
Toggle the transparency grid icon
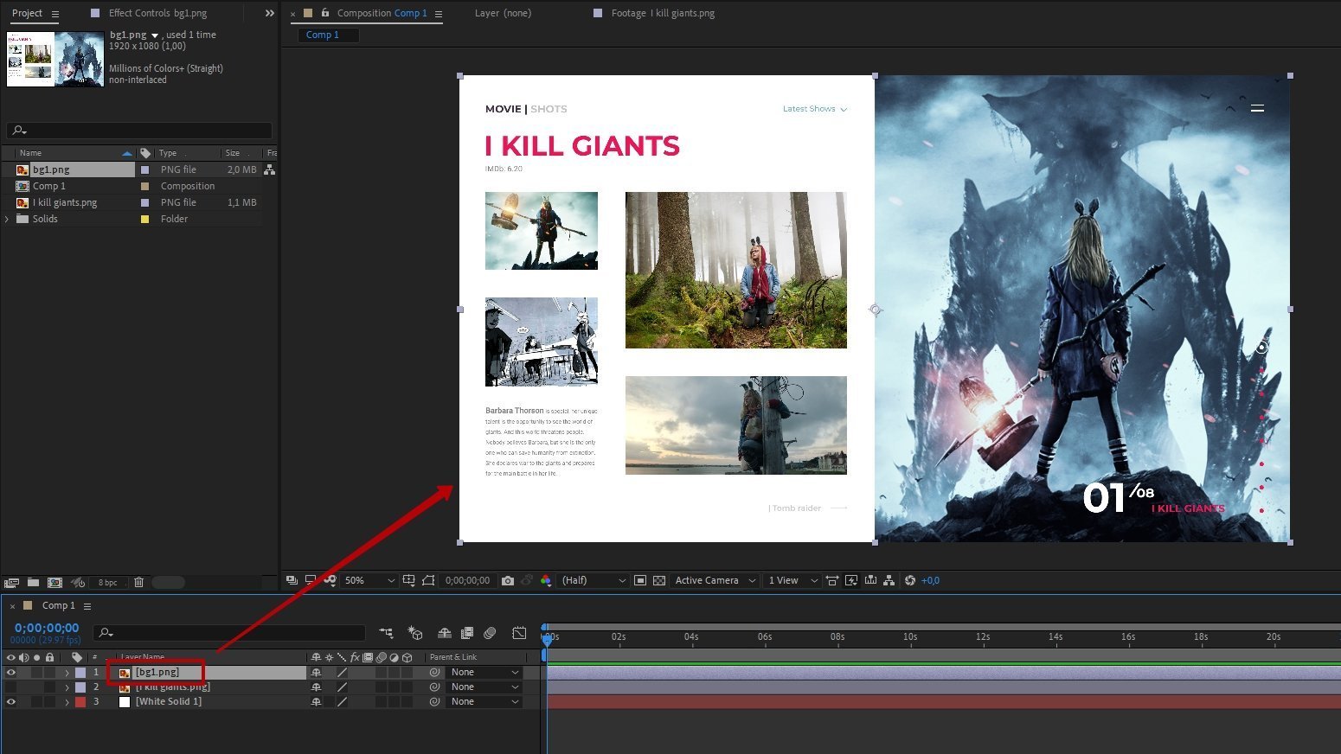tap(659, 580)
